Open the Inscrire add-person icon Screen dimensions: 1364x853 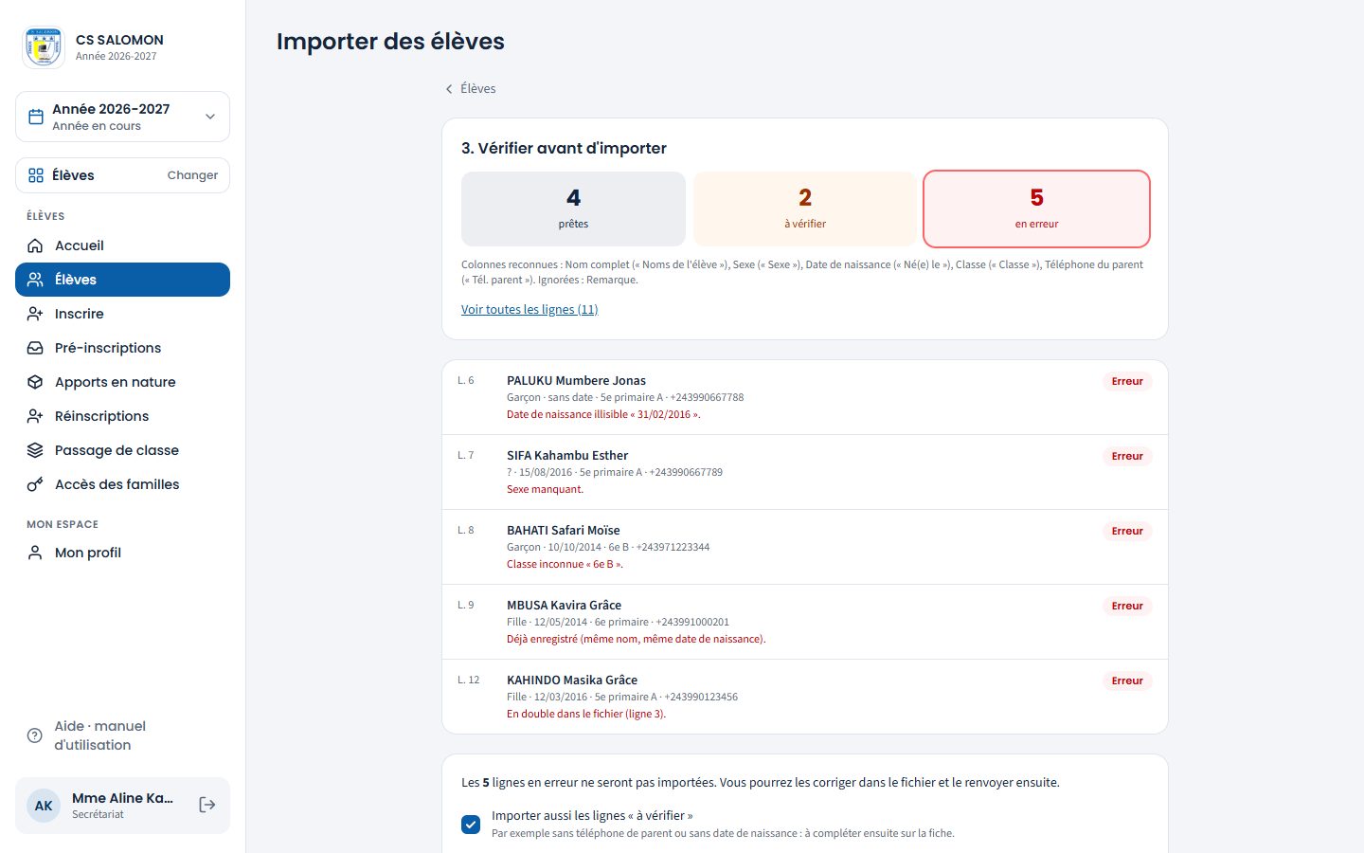(35, 314)
